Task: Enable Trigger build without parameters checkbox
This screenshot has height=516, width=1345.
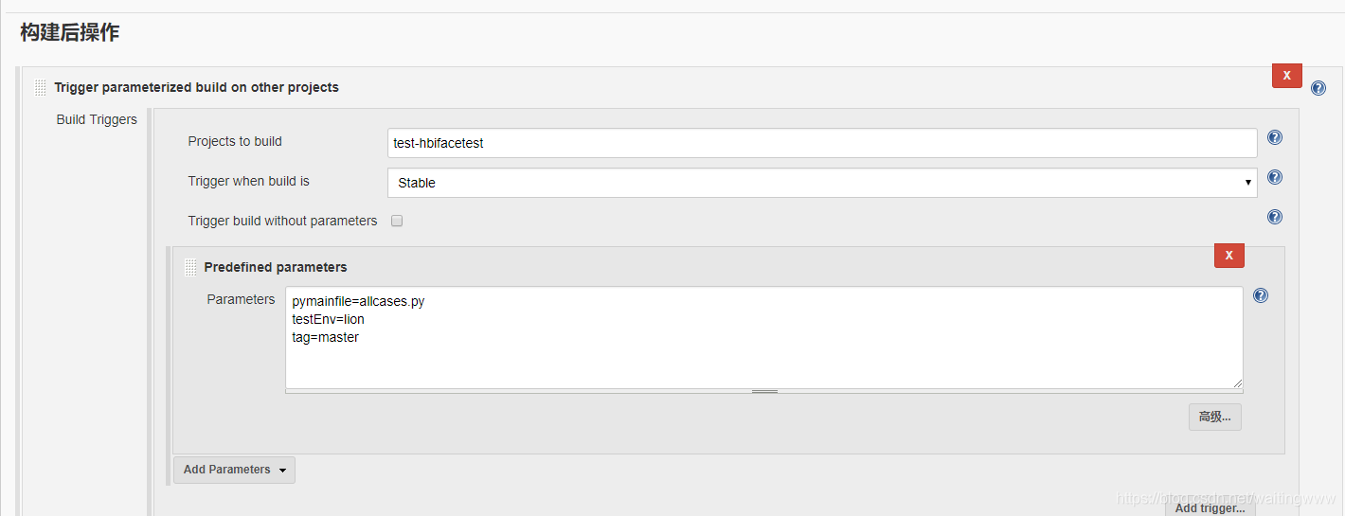Action: coord(397,221)
